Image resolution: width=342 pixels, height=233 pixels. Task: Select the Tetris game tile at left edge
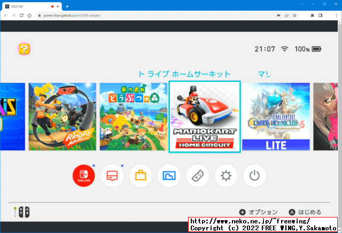pos(13,116)
